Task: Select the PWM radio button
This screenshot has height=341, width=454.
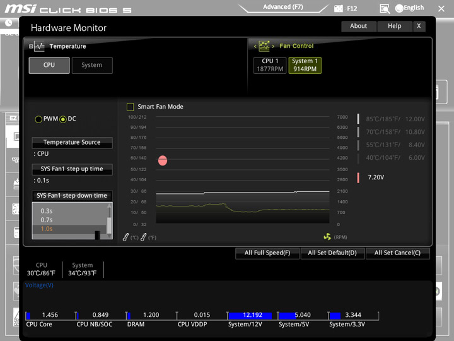Action: (38, 119)
